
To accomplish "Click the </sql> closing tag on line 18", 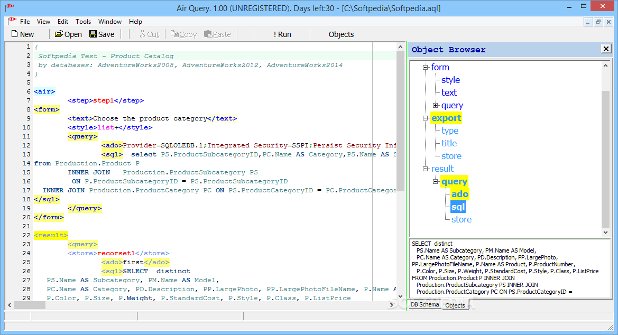I will (x=47, y=199).
